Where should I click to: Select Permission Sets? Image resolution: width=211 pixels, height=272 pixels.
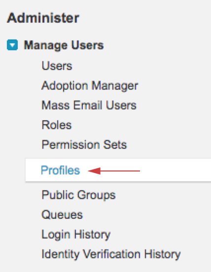[x=84, y=144]
